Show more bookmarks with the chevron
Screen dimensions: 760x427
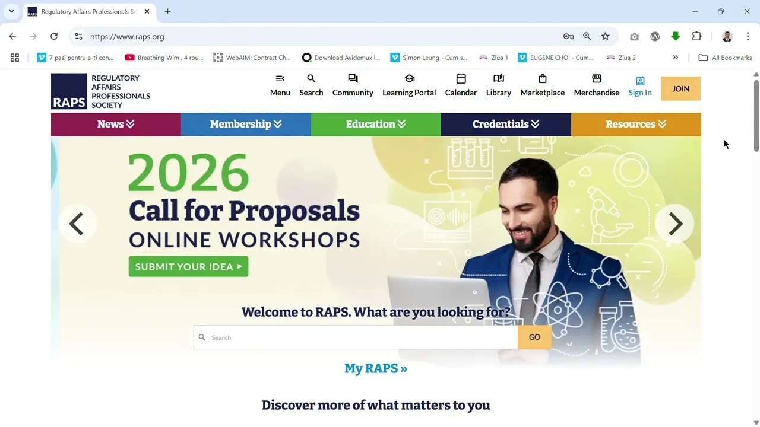[x=675, y=58]
